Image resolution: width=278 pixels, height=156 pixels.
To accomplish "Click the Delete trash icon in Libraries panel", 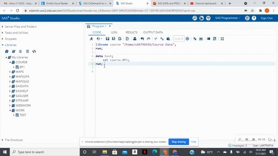I will (20, 51).
